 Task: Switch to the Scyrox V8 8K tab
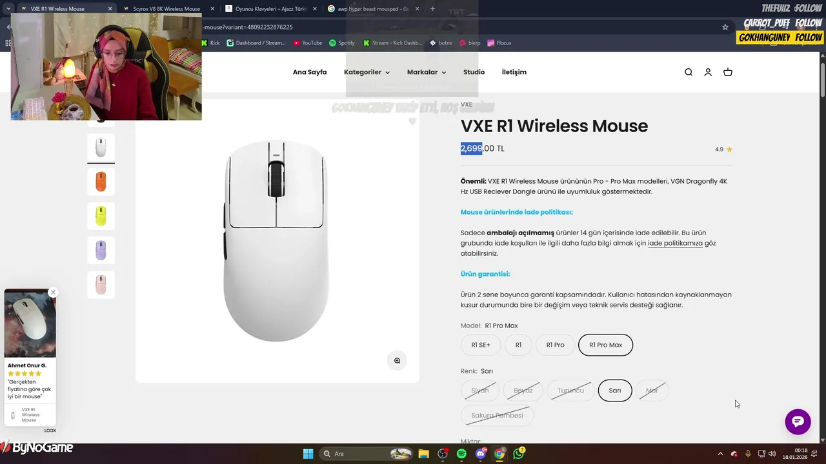(x=166, y=9)
